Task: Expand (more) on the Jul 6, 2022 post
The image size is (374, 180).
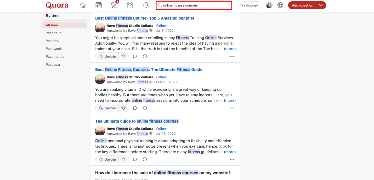Action: click(230, 49)
